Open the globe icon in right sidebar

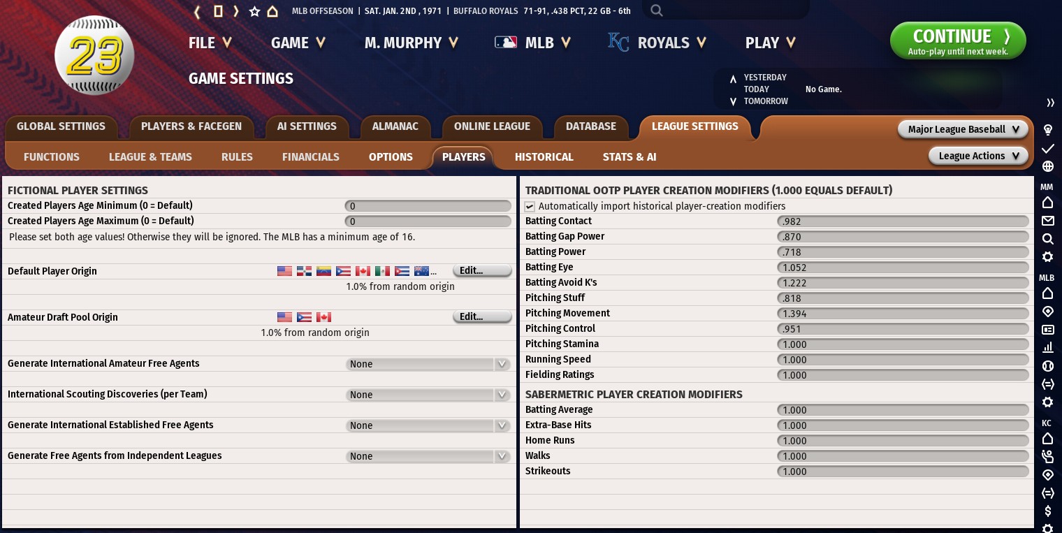click(x=1047, y=166)
